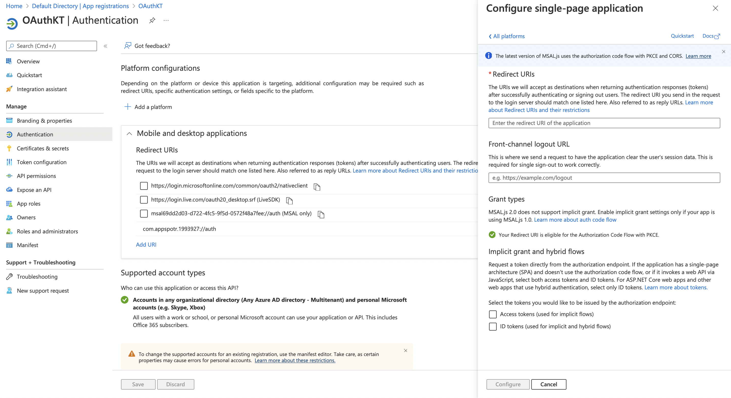Click the Quickstart cloud icon
This screenshot has width=731, height=398.
coord(9,75)
